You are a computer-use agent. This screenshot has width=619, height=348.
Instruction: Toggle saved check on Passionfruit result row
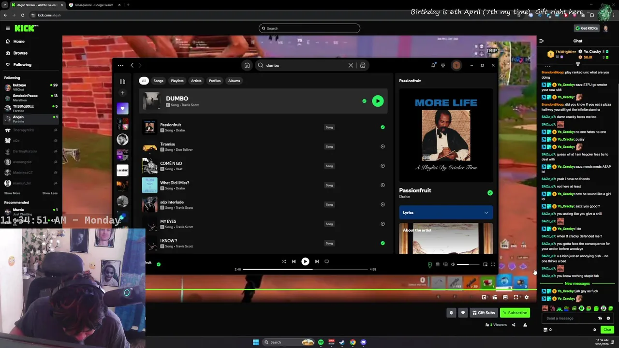click(x=383, y=127)
